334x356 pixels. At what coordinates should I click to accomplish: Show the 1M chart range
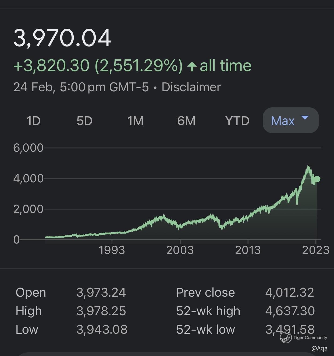pyautogui.click(x=135, y=121)
